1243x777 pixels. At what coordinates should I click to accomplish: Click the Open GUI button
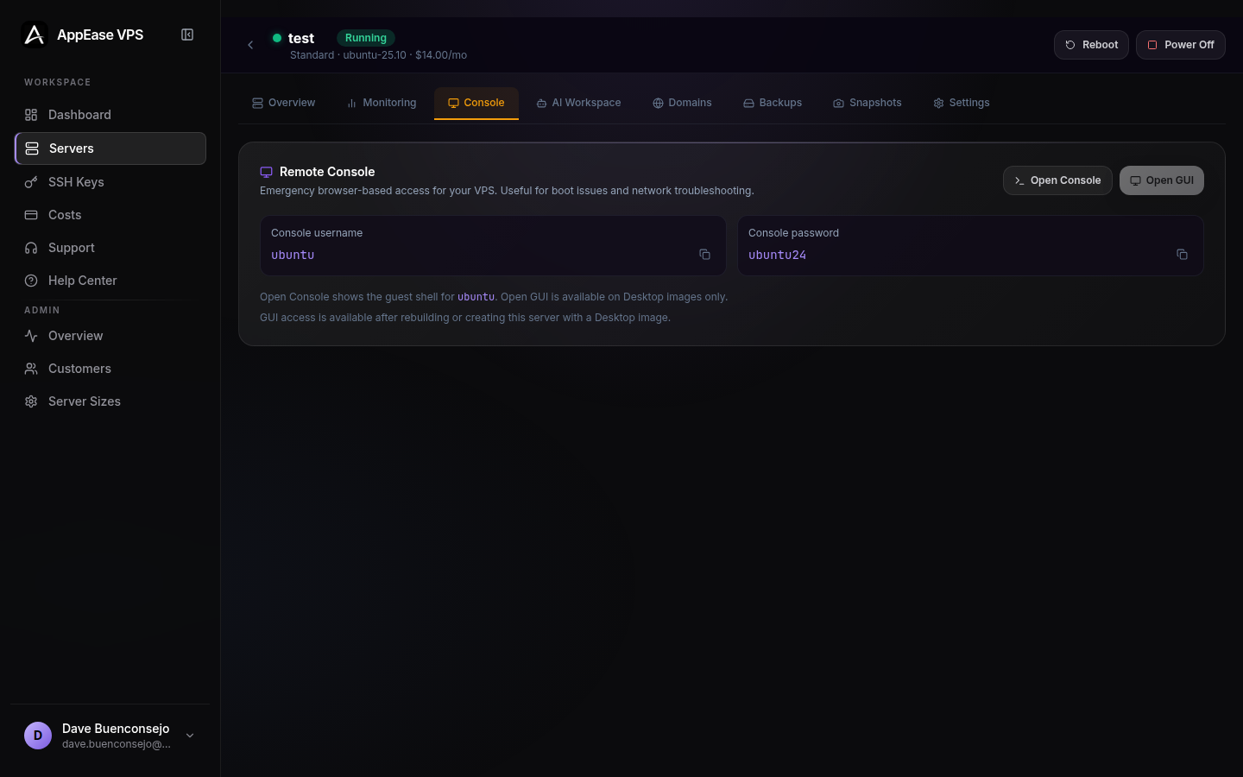coord(1162,180)
